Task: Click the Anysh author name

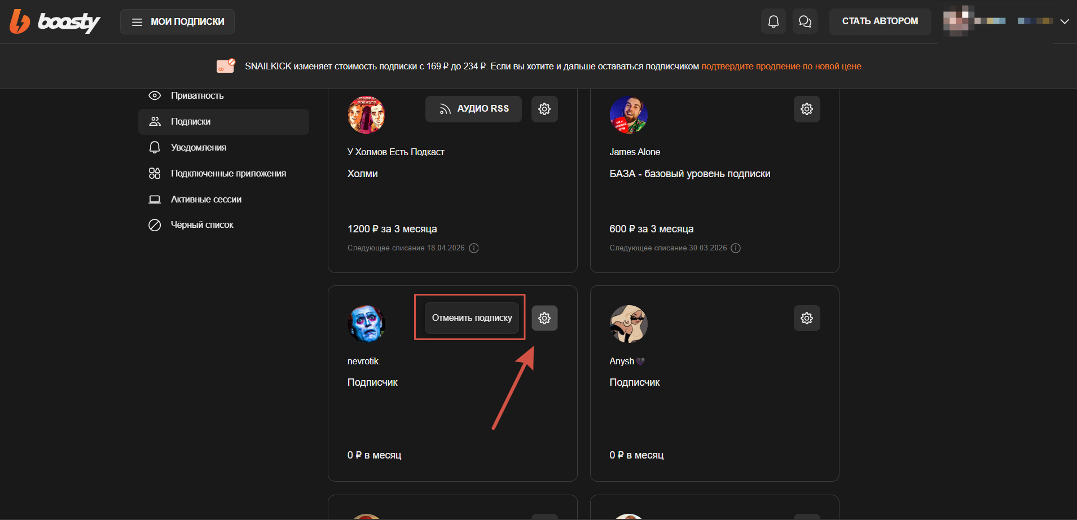Action: (x=627, y=362)
